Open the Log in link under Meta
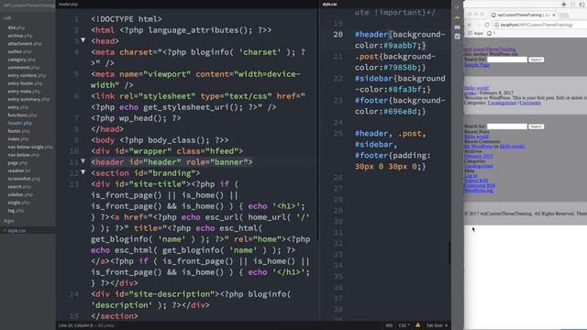This screenshot has width=587, height=330. tap(471, 175)
